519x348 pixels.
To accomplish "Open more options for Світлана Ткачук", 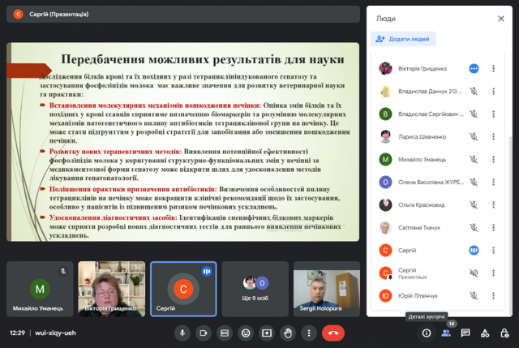I will point(493,227).
